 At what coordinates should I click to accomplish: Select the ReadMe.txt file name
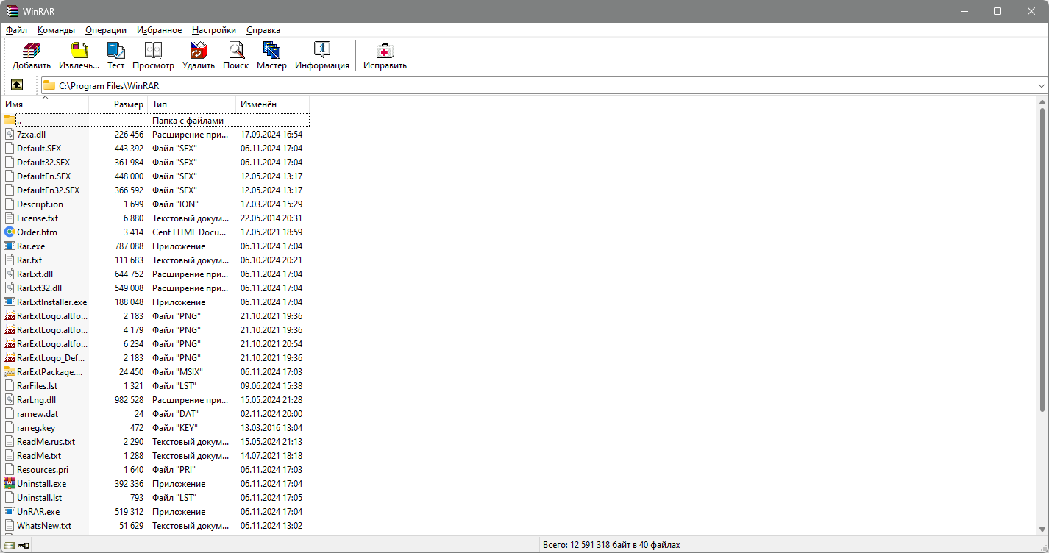[39, 456]
